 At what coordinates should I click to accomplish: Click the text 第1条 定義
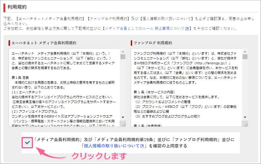pyautogui.click(x=20, y=77)
